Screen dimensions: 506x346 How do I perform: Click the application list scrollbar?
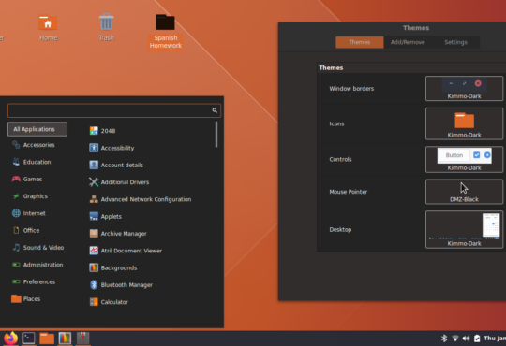coord(216,135)
